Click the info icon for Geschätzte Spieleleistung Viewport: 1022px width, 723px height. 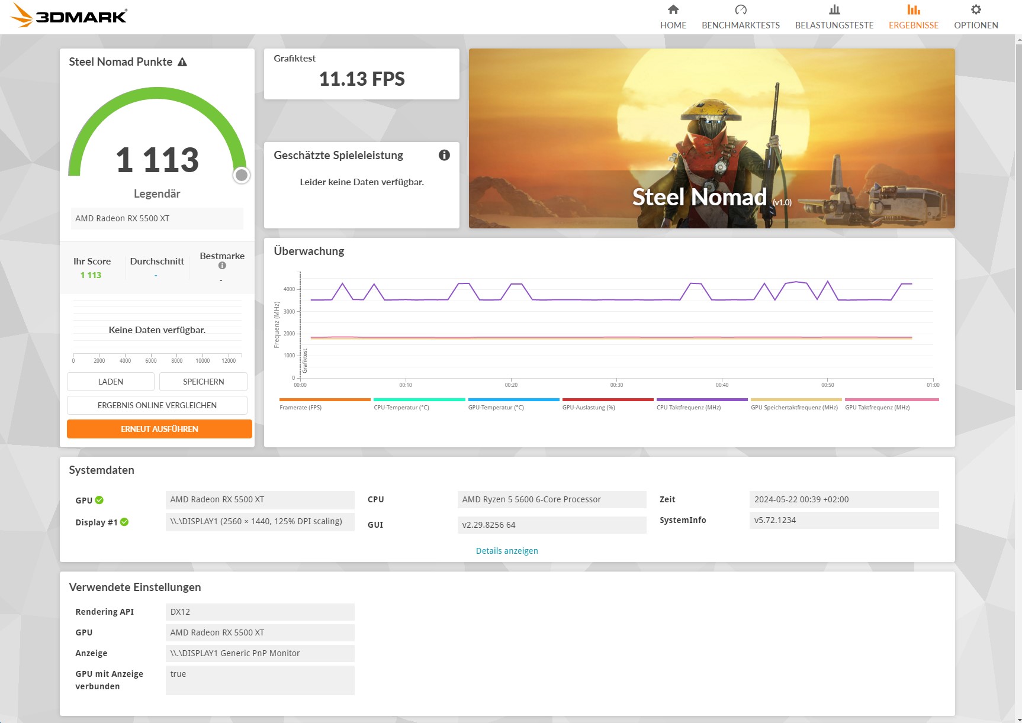point(444,155)
